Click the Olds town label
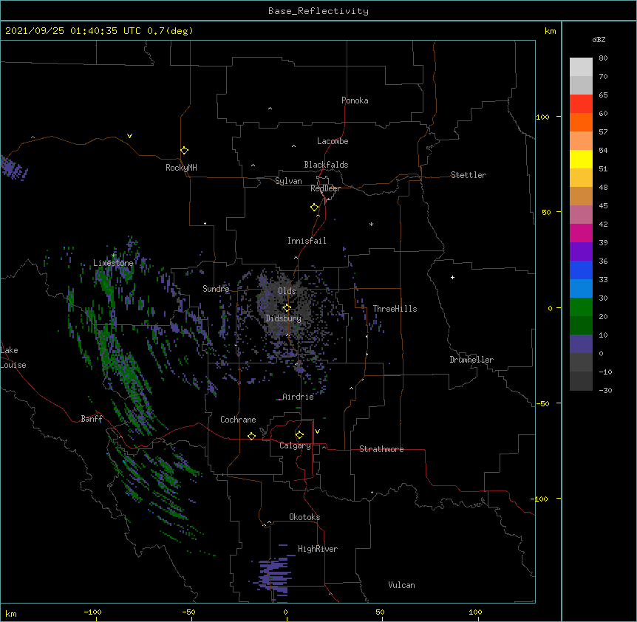The image size is (637, 622). pyautogui.click(x=287, y=291)
